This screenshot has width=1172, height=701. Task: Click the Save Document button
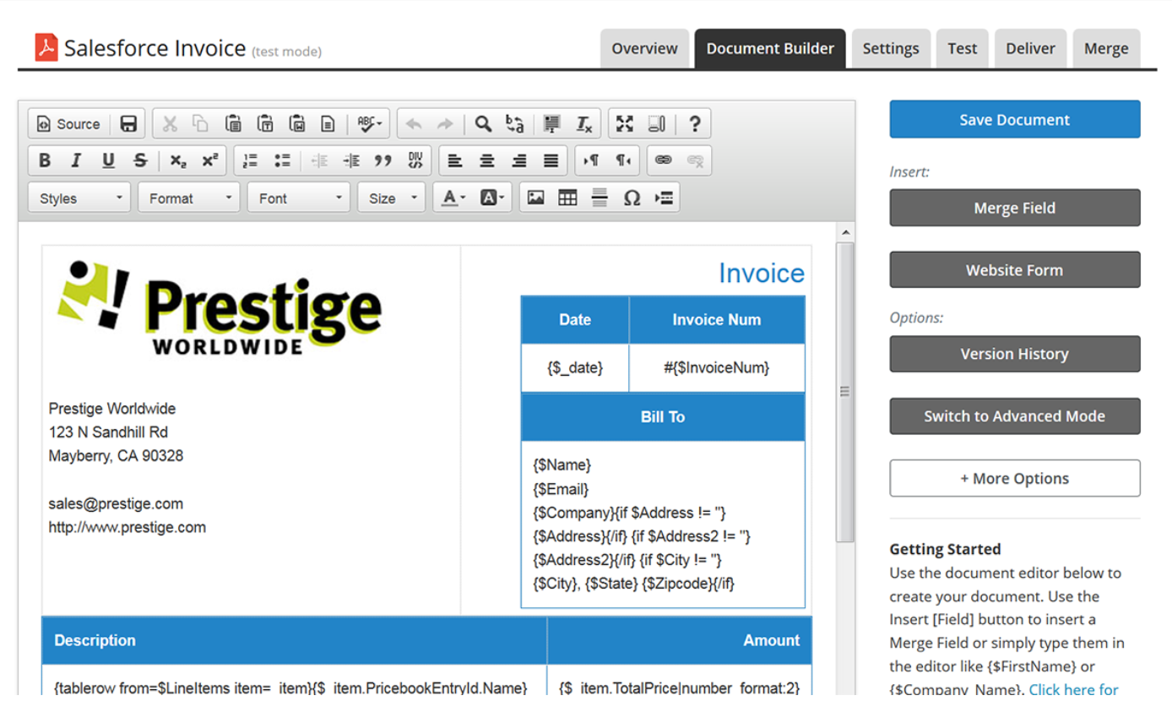(x=1015, y=120)
